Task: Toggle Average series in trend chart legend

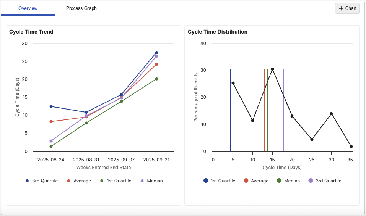Action: point(78,181)
